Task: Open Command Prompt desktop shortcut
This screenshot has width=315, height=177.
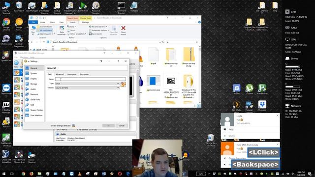Action: pos(122,8)
